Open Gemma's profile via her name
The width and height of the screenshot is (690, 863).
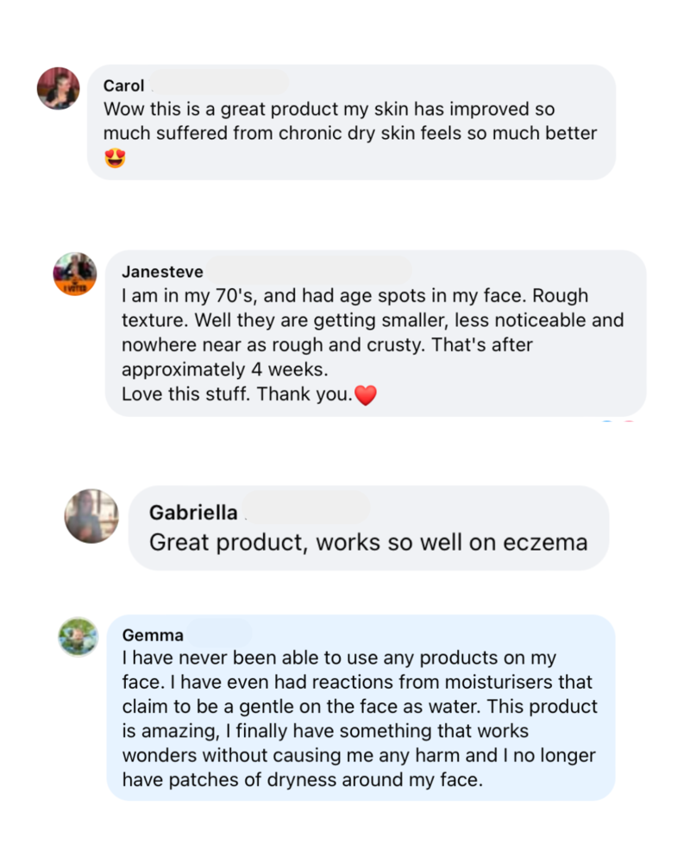[153, 635]
